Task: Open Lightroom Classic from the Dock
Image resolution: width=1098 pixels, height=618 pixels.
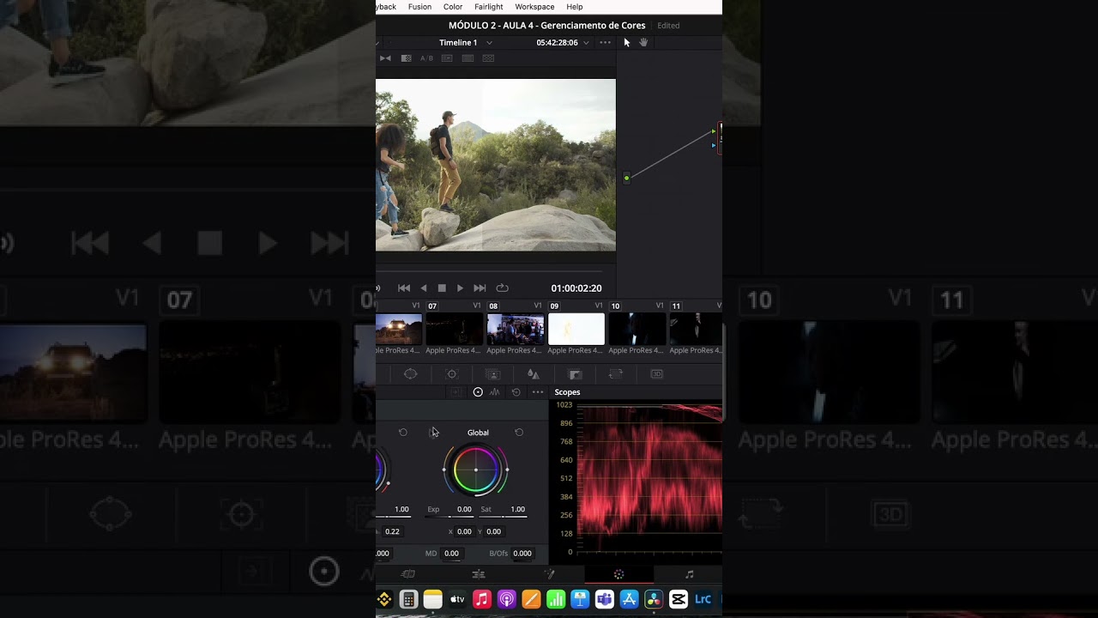Action: 703,599
